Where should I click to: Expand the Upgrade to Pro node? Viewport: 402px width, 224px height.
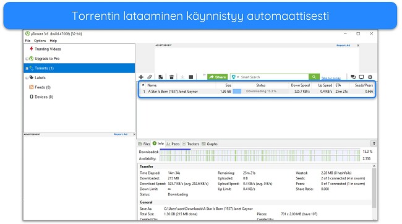point(27,59)
